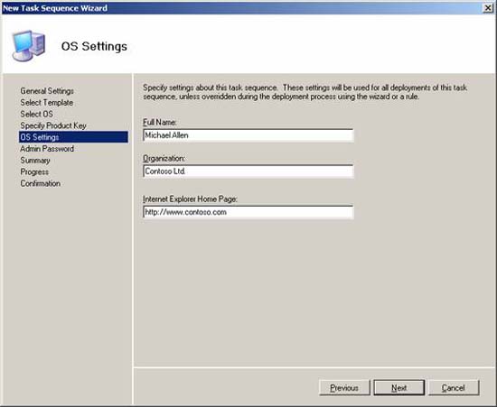
Task: Go to the Summary step
Action: (35, 161)
